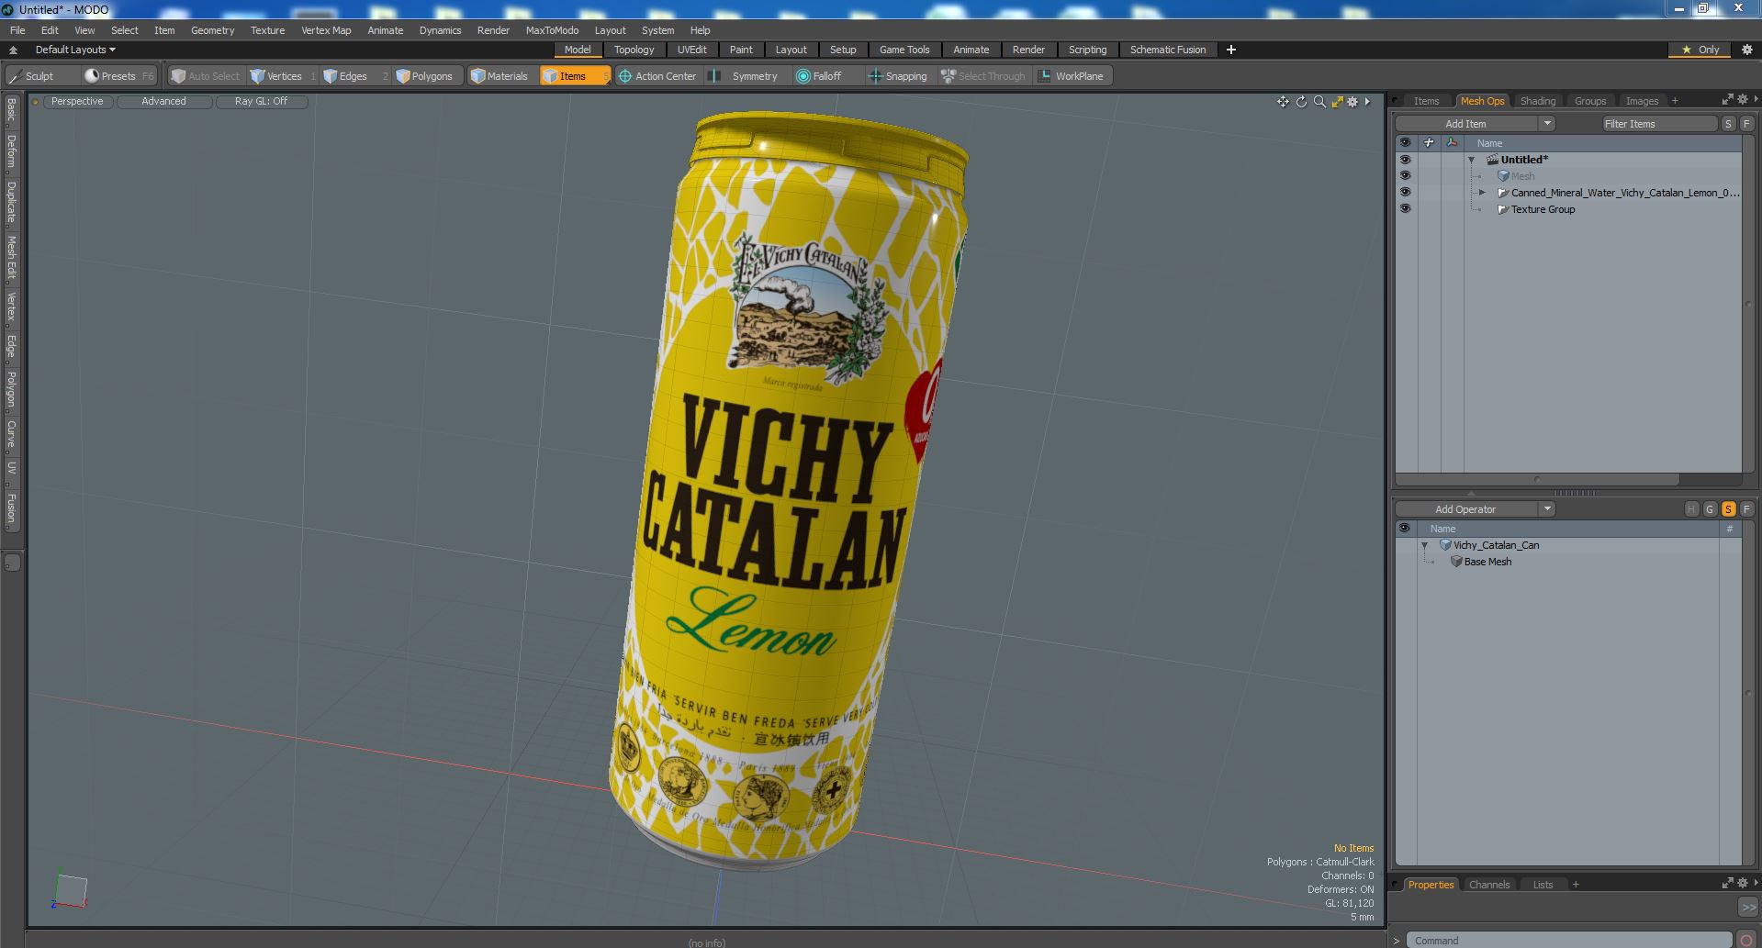
Task: Switch to Edges selection mode
Action: coord(354,76)
